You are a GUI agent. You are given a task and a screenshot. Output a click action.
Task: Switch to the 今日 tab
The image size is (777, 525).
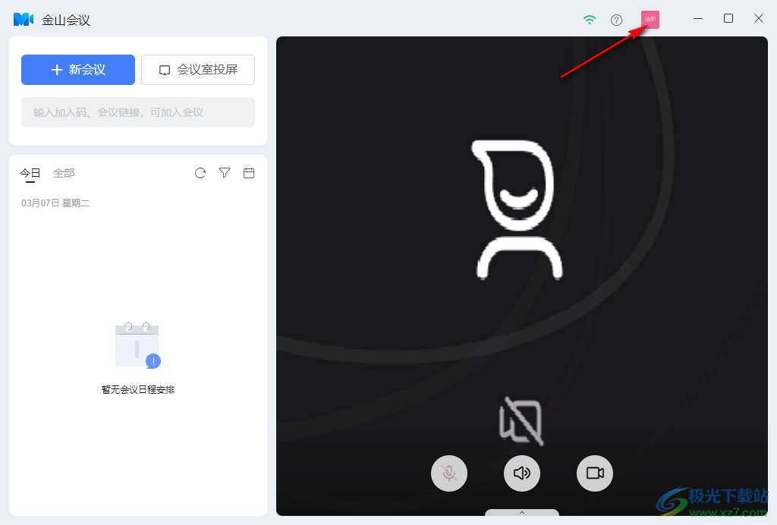click(30, 173)
